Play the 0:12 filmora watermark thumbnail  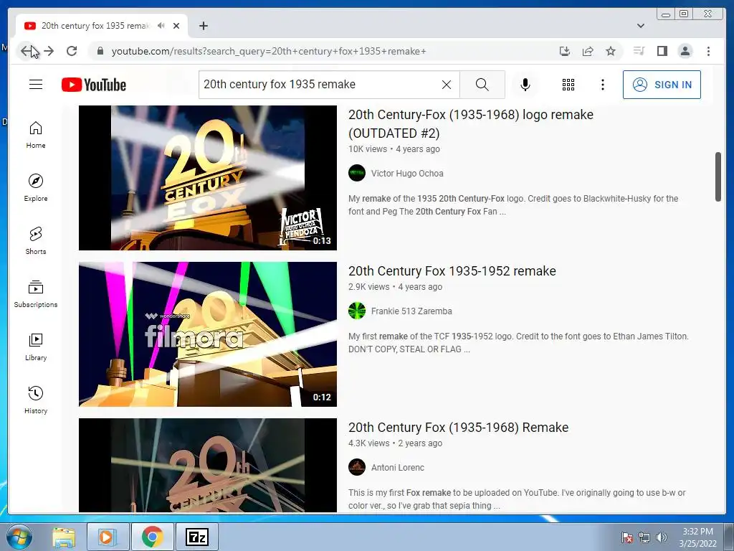pos(208,334)
